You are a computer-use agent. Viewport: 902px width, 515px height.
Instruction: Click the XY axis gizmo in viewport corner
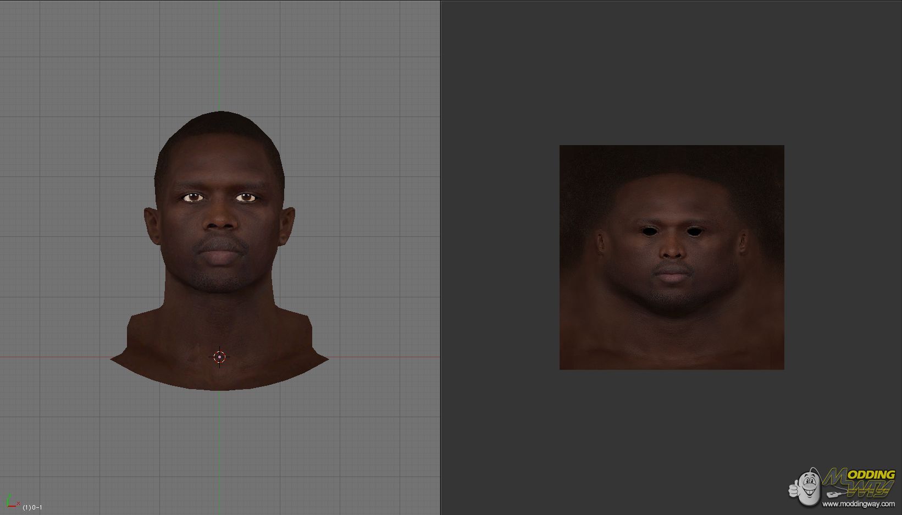[11, 501]
